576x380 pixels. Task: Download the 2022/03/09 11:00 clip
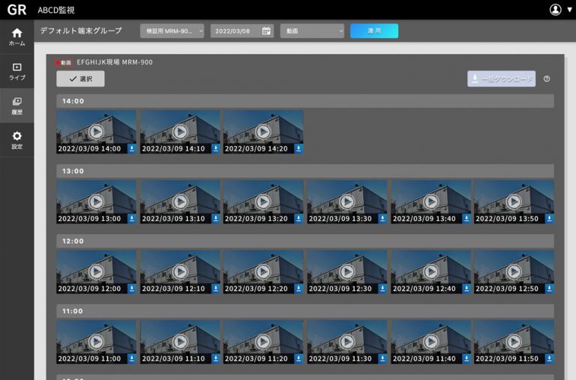coord(132,358)
